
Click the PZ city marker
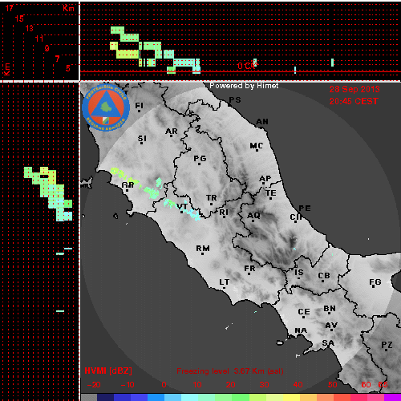pos(386,350)
